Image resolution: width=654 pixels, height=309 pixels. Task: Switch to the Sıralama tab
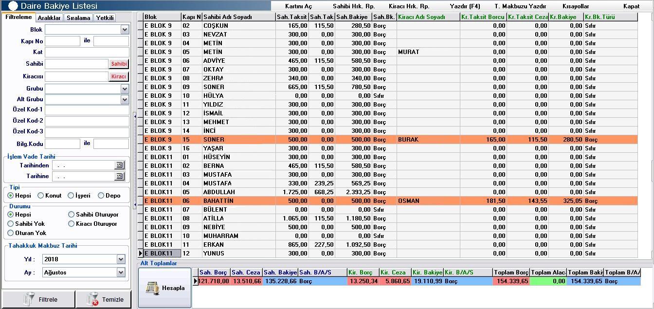78,18
